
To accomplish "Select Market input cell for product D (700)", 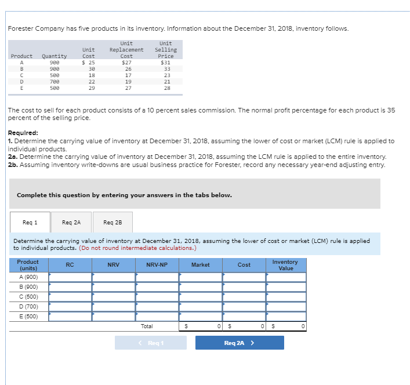I will click(x=201, y=307).
